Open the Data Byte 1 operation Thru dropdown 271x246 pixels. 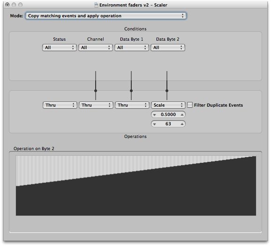click(x=132, y=105)
